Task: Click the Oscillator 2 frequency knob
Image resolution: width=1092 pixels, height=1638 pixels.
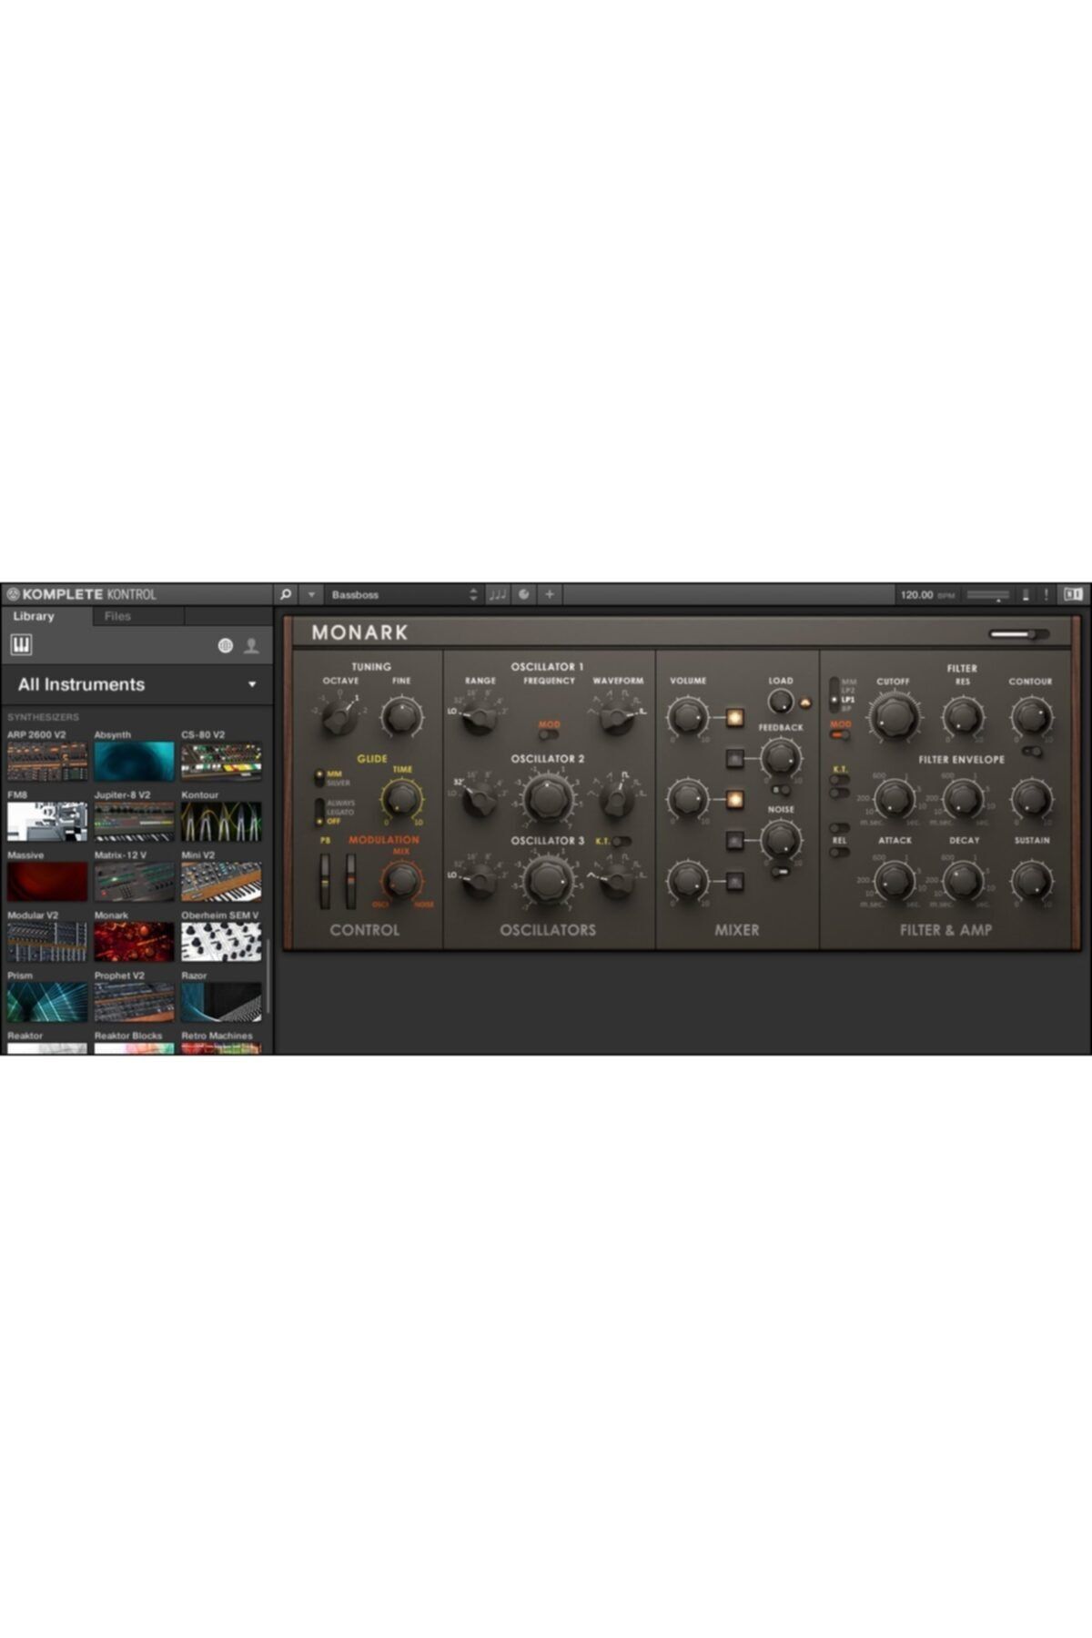Action: (x=547, y=799)
